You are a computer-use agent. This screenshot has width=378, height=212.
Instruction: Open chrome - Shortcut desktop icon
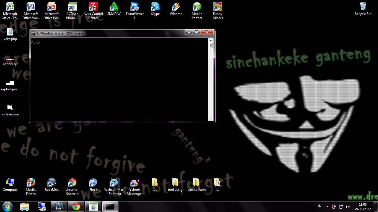coord(72,187)
